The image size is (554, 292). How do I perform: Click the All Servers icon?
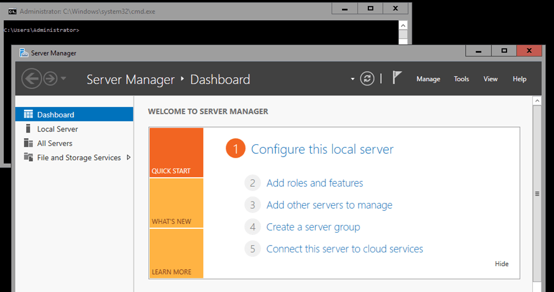(29, 143)
